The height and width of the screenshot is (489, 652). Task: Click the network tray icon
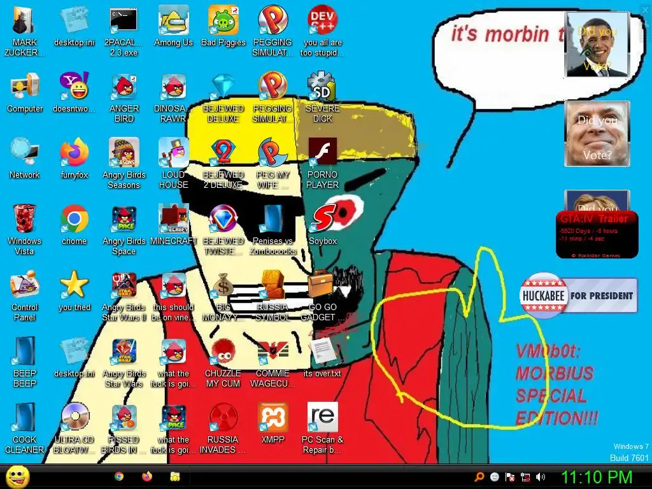pos(525,477)
